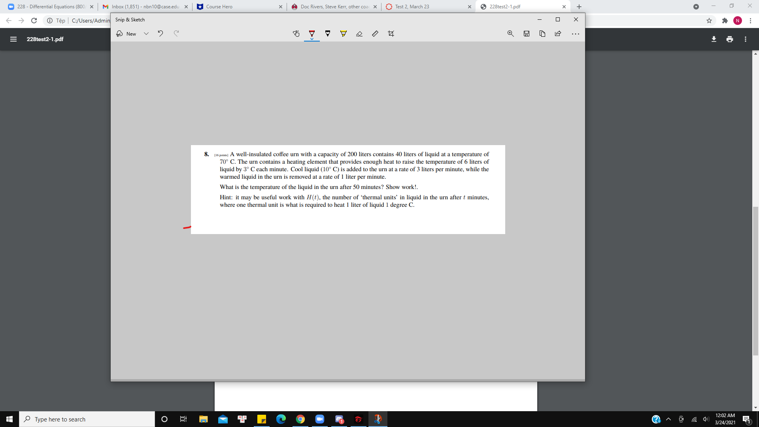The image size is (759, 427).
Task: Share the snip
Action: (x=558, y=34)
